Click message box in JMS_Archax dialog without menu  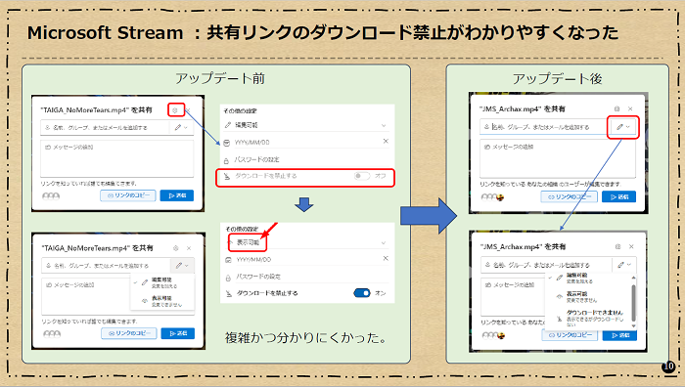point(558,158)
